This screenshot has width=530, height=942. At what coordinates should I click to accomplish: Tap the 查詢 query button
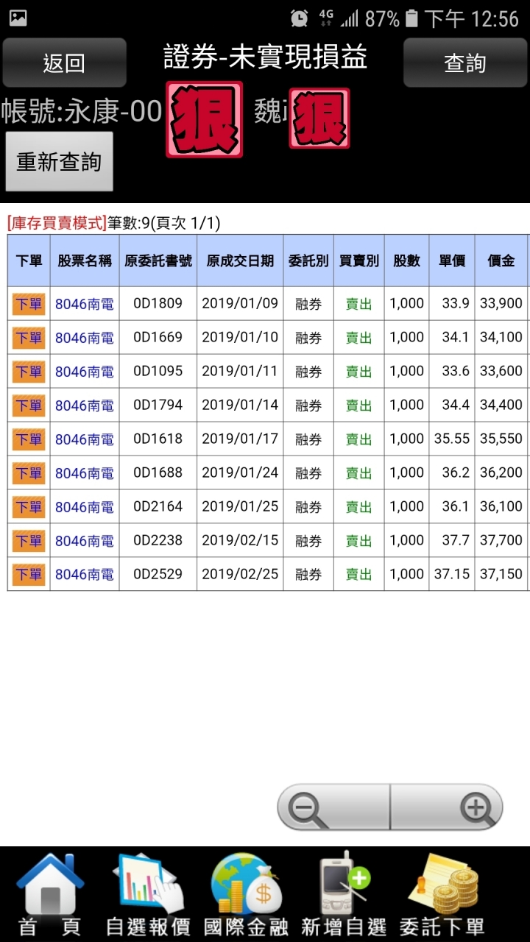click(465, 63)
